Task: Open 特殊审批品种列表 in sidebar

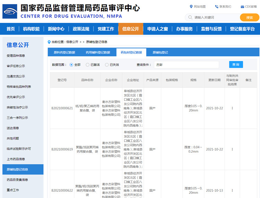Action: tap(19, 87)
